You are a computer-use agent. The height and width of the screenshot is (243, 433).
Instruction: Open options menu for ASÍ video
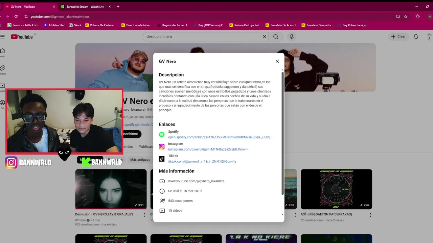pyautogui.click(x=370, y=215)
